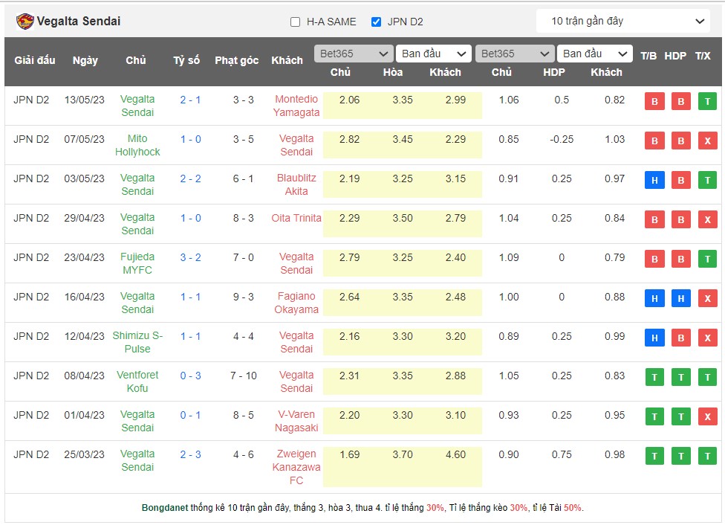Click red X badge in 07/05/23 row
The height and width of the screenshot is (525, 725).
tap(706, 141)
